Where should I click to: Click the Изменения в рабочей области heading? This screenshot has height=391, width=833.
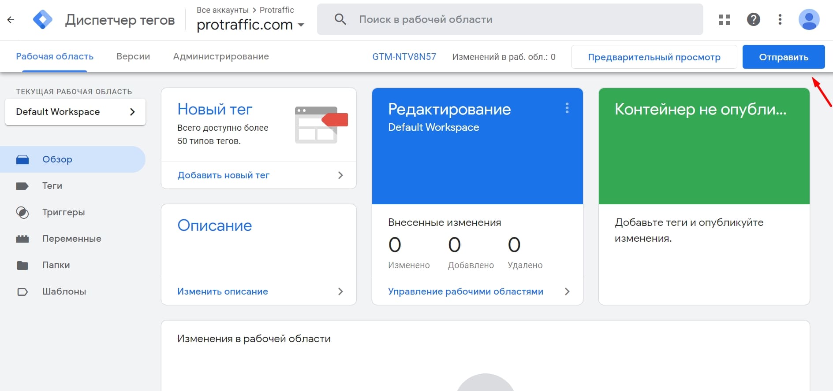[x=254, y=339]
